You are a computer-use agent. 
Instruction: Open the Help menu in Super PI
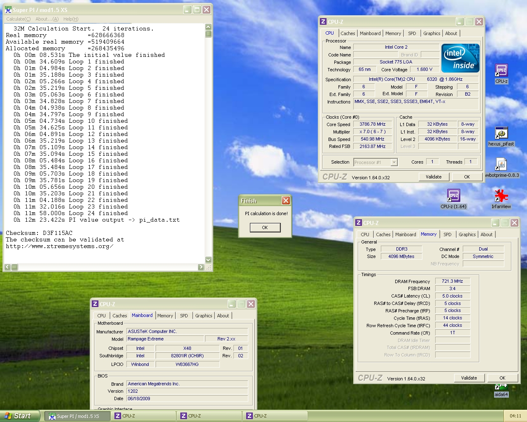click(71, 19)
